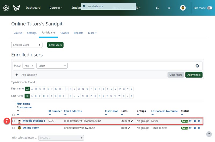The image size is (215, 142).
Task: Click Online Tutor's profile picture
Action: (19, 128)
